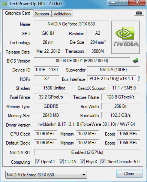Toggle the DirectCompute 5.0 checkbox
147x182 pixels.
coord(103,161)
